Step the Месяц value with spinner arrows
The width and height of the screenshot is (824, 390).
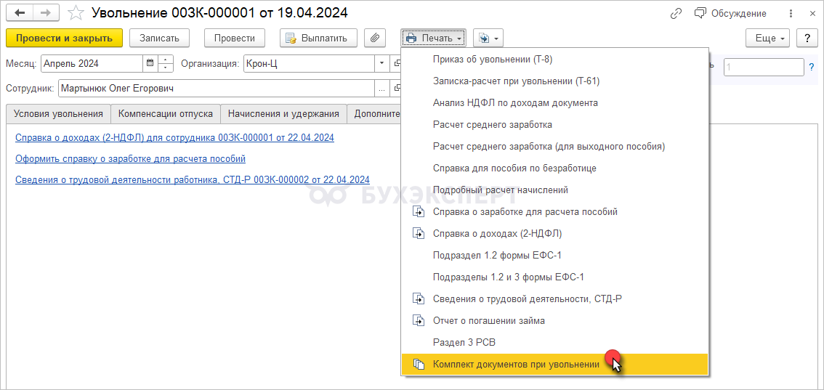point(166,64)
